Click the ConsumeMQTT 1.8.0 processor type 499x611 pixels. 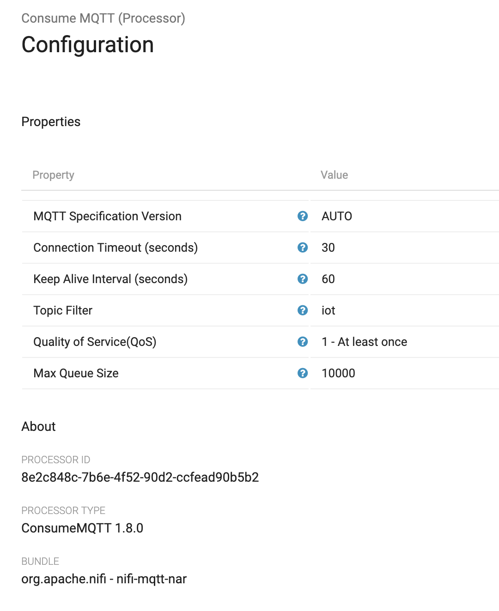point(82,528)
